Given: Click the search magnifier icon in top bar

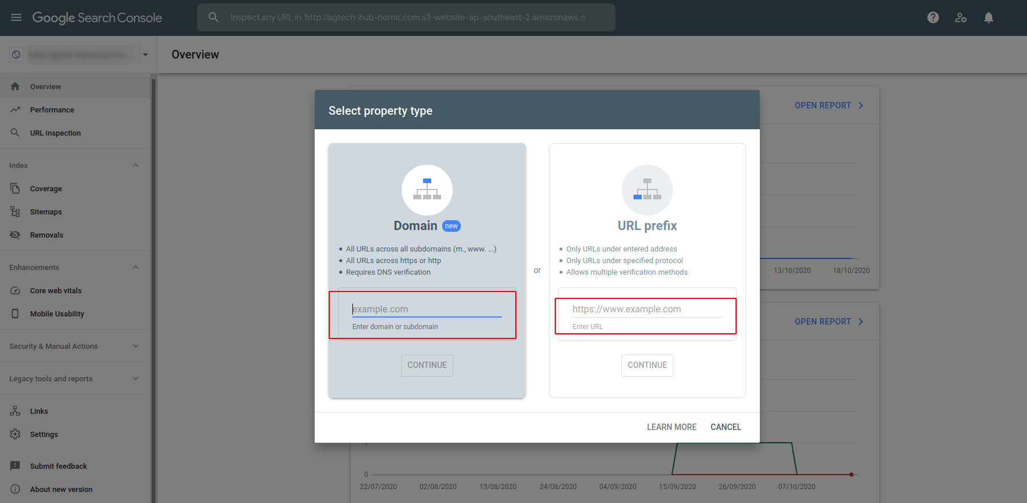Looking at the screenshot, I should (213, 17).
